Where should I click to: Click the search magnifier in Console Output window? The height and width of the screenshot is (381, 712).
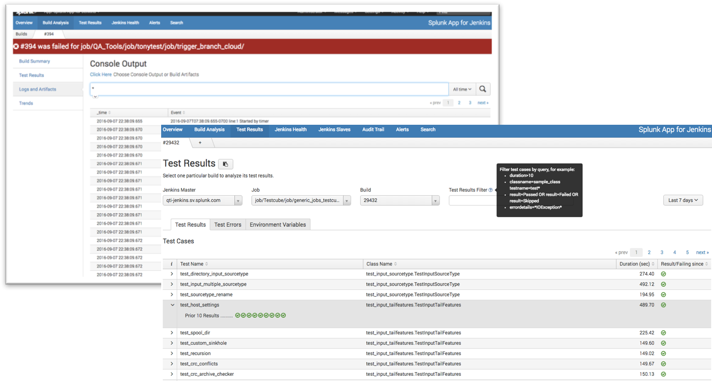(x=482, y=89)
